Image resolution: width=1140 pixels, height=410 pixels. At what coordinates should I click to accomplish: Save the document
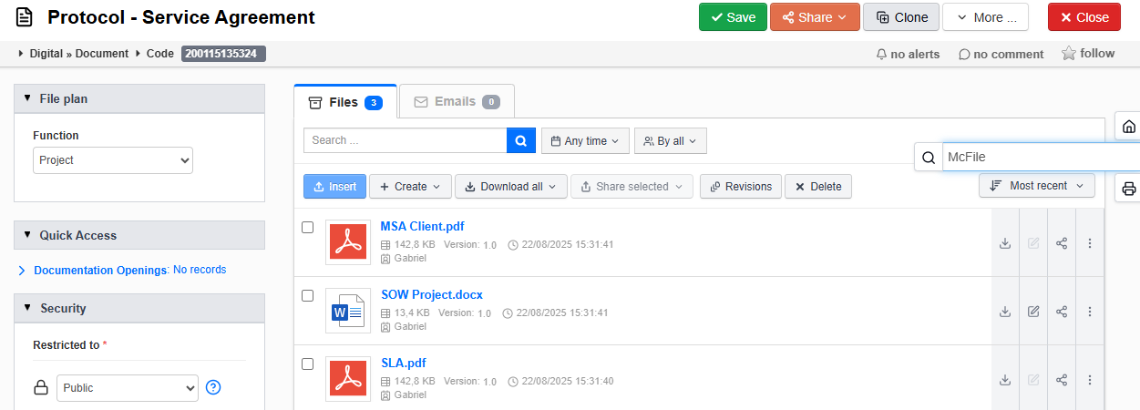pyautogui.click(x=733, y=17)
